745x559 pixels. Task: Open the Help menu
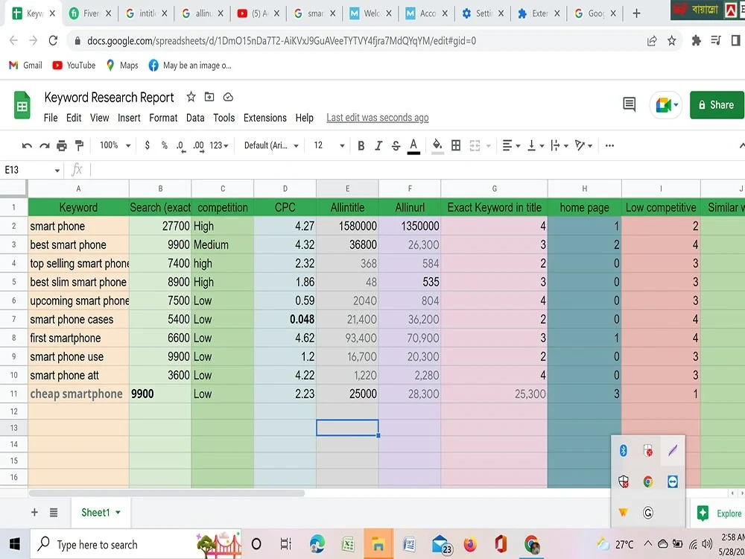click(x=304, y=118)
